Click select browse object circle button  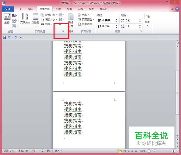tap(177, 143)
